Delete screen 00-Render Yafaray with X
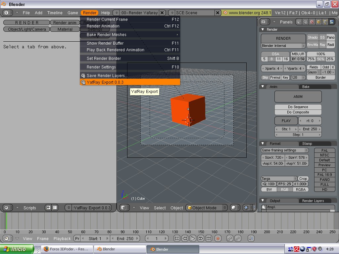 click(x=162, y=13)
